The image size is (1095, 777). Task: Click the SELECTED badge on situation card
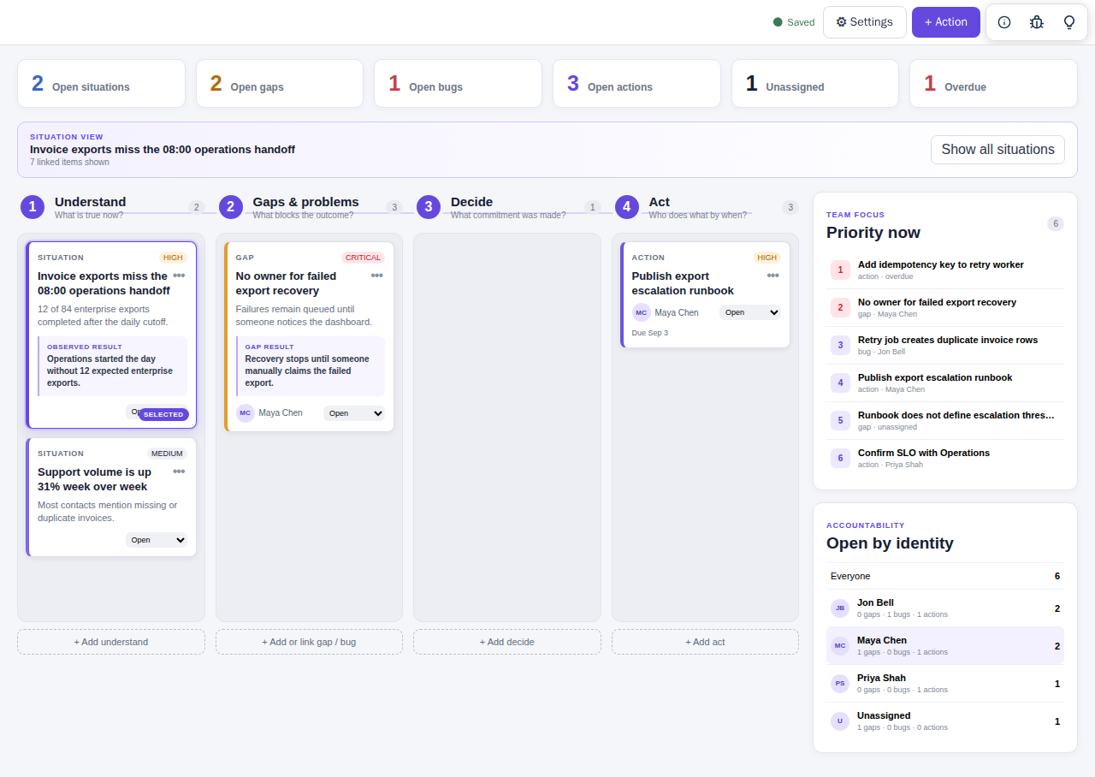163,414
